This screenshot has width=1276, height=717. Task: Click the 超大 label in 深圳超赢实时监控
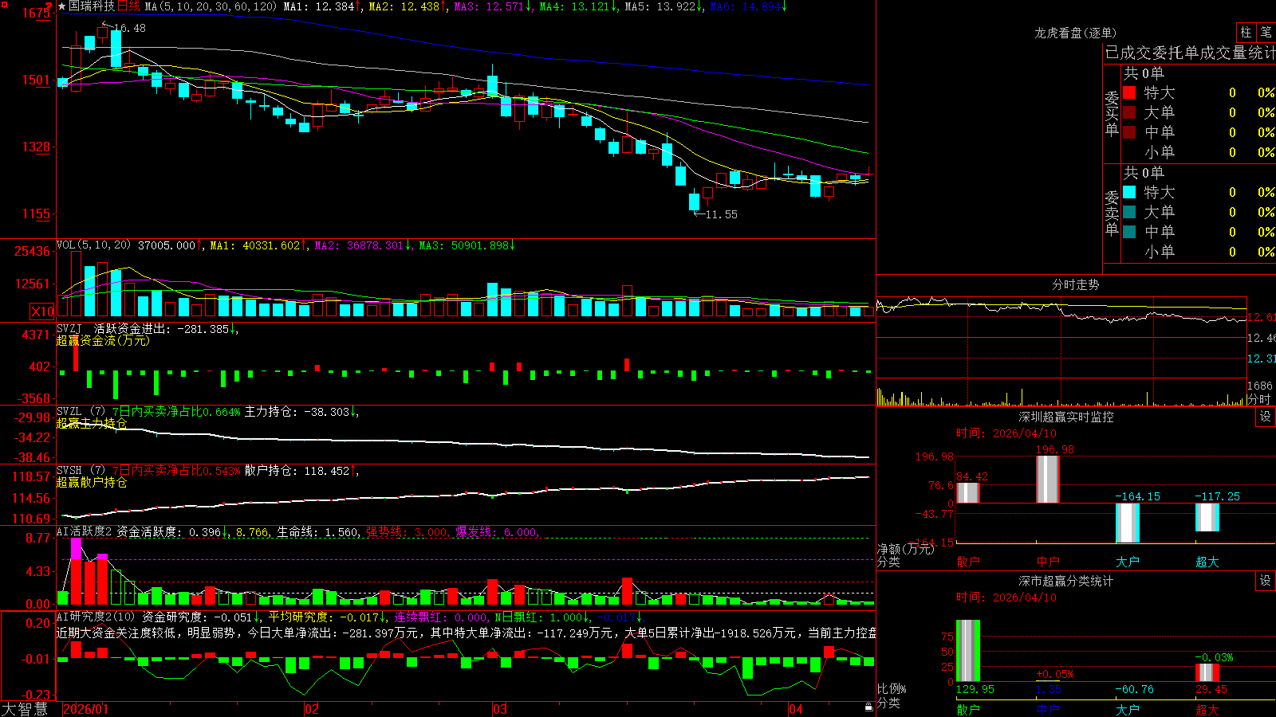coord(1207,562)
